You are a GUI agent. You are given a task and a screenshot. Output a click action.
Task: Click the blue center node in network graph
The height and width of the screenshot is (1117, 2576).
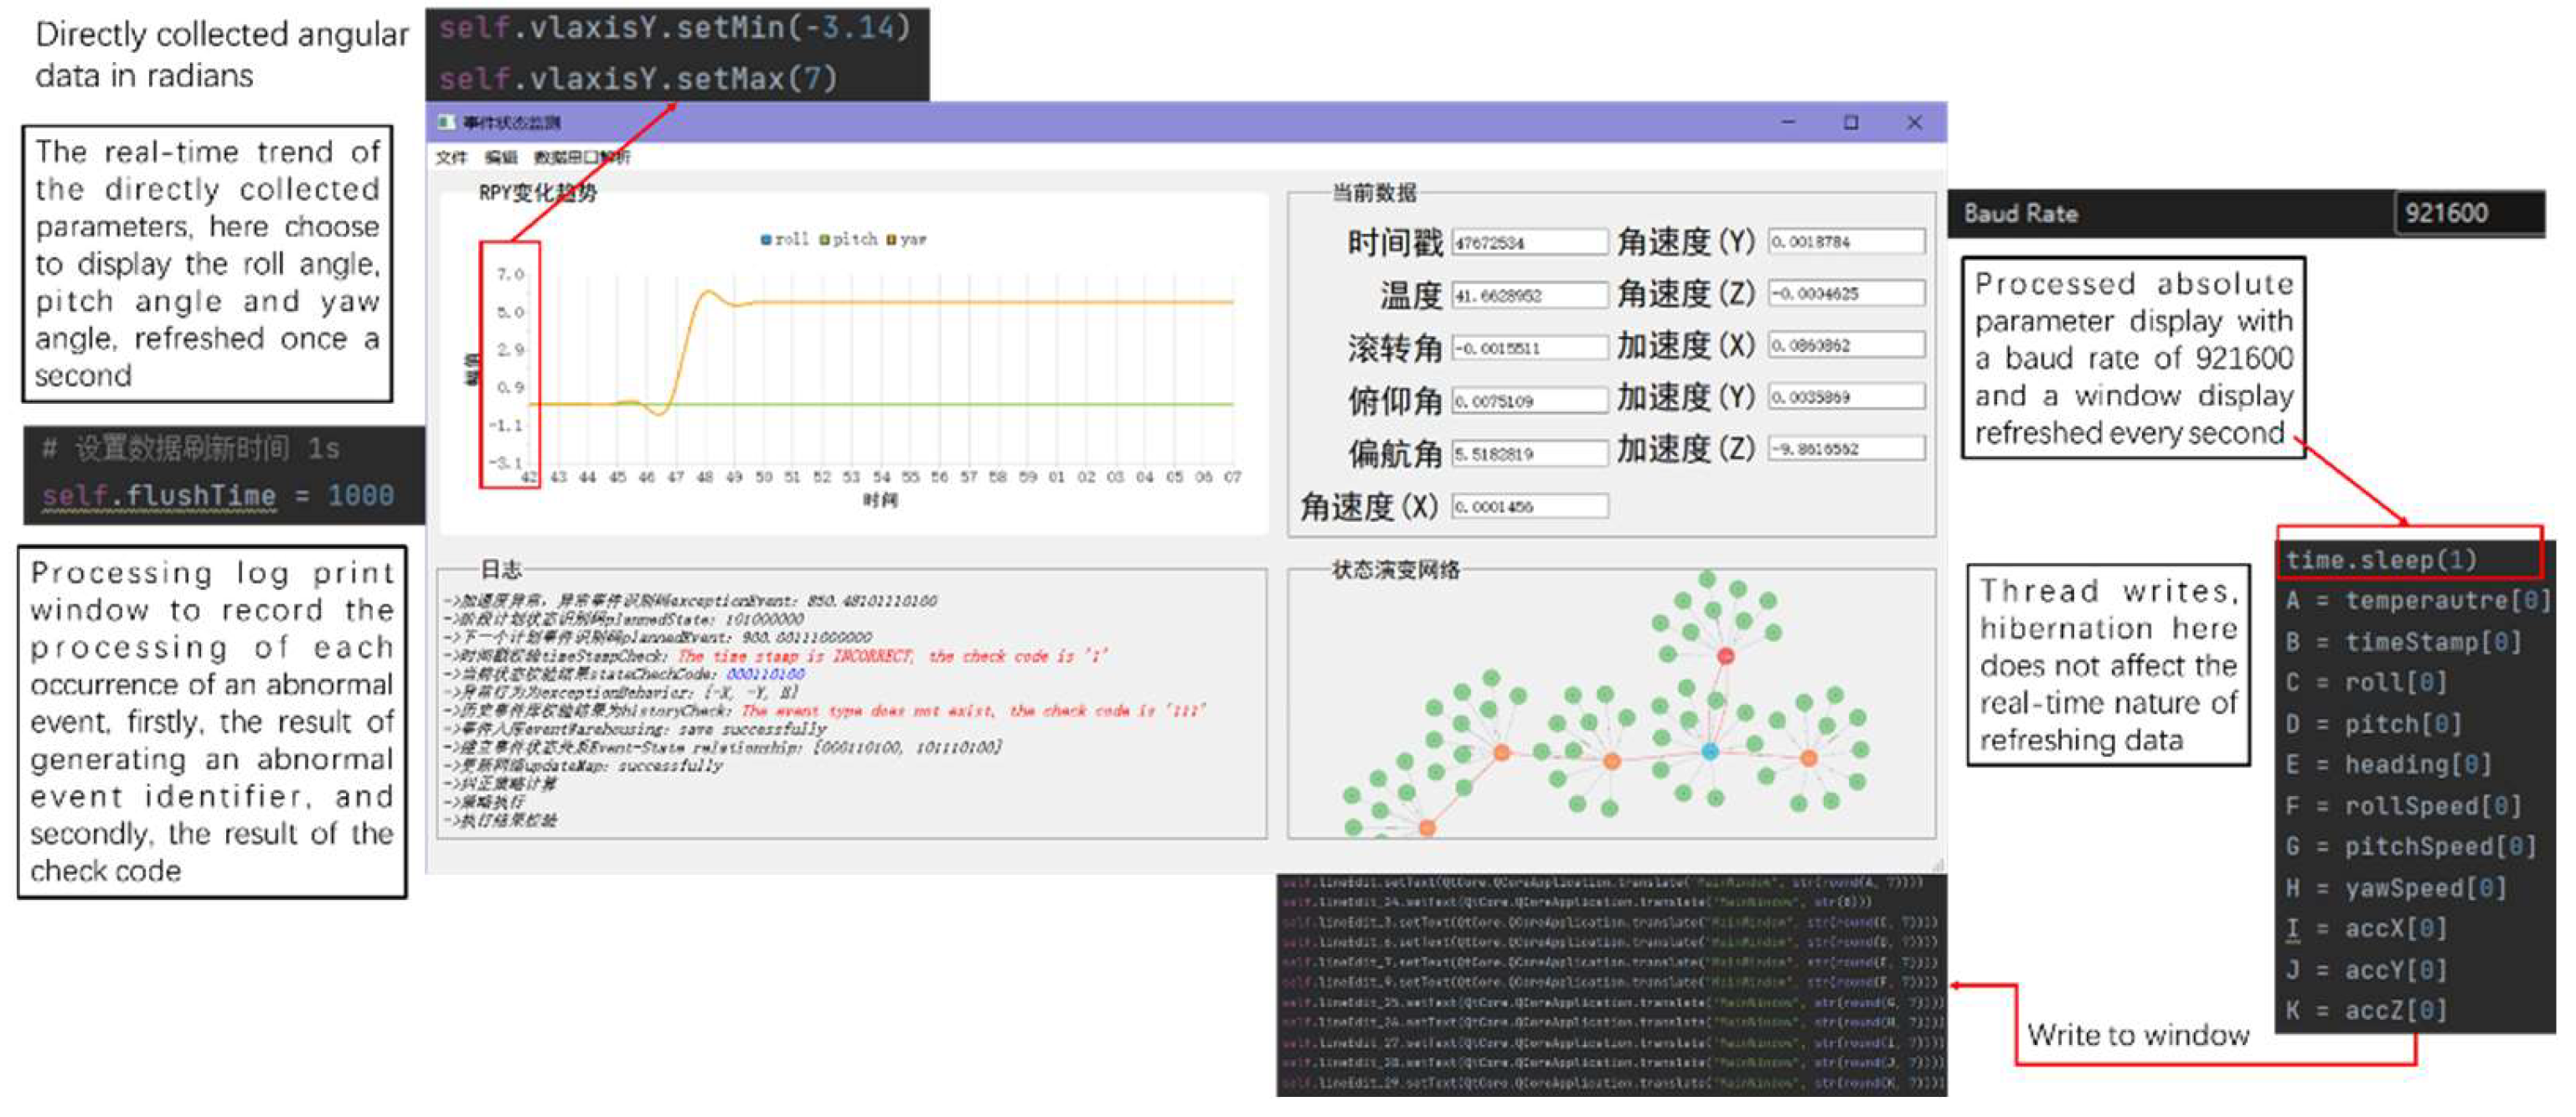coord(1709,751)
